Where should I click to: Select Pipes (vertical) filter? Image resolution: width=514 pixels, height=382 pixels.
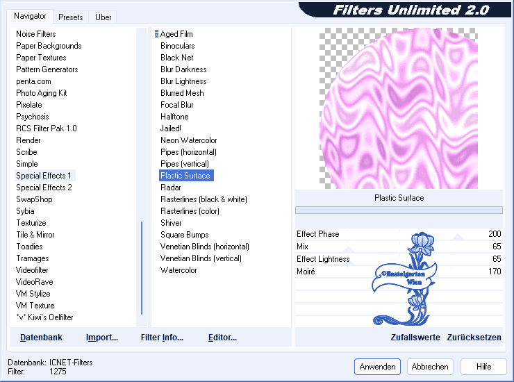[x=185, y=164]
